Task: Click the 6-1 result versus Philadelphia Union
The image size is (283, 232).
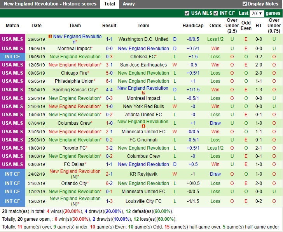Action: coord(109,81)
